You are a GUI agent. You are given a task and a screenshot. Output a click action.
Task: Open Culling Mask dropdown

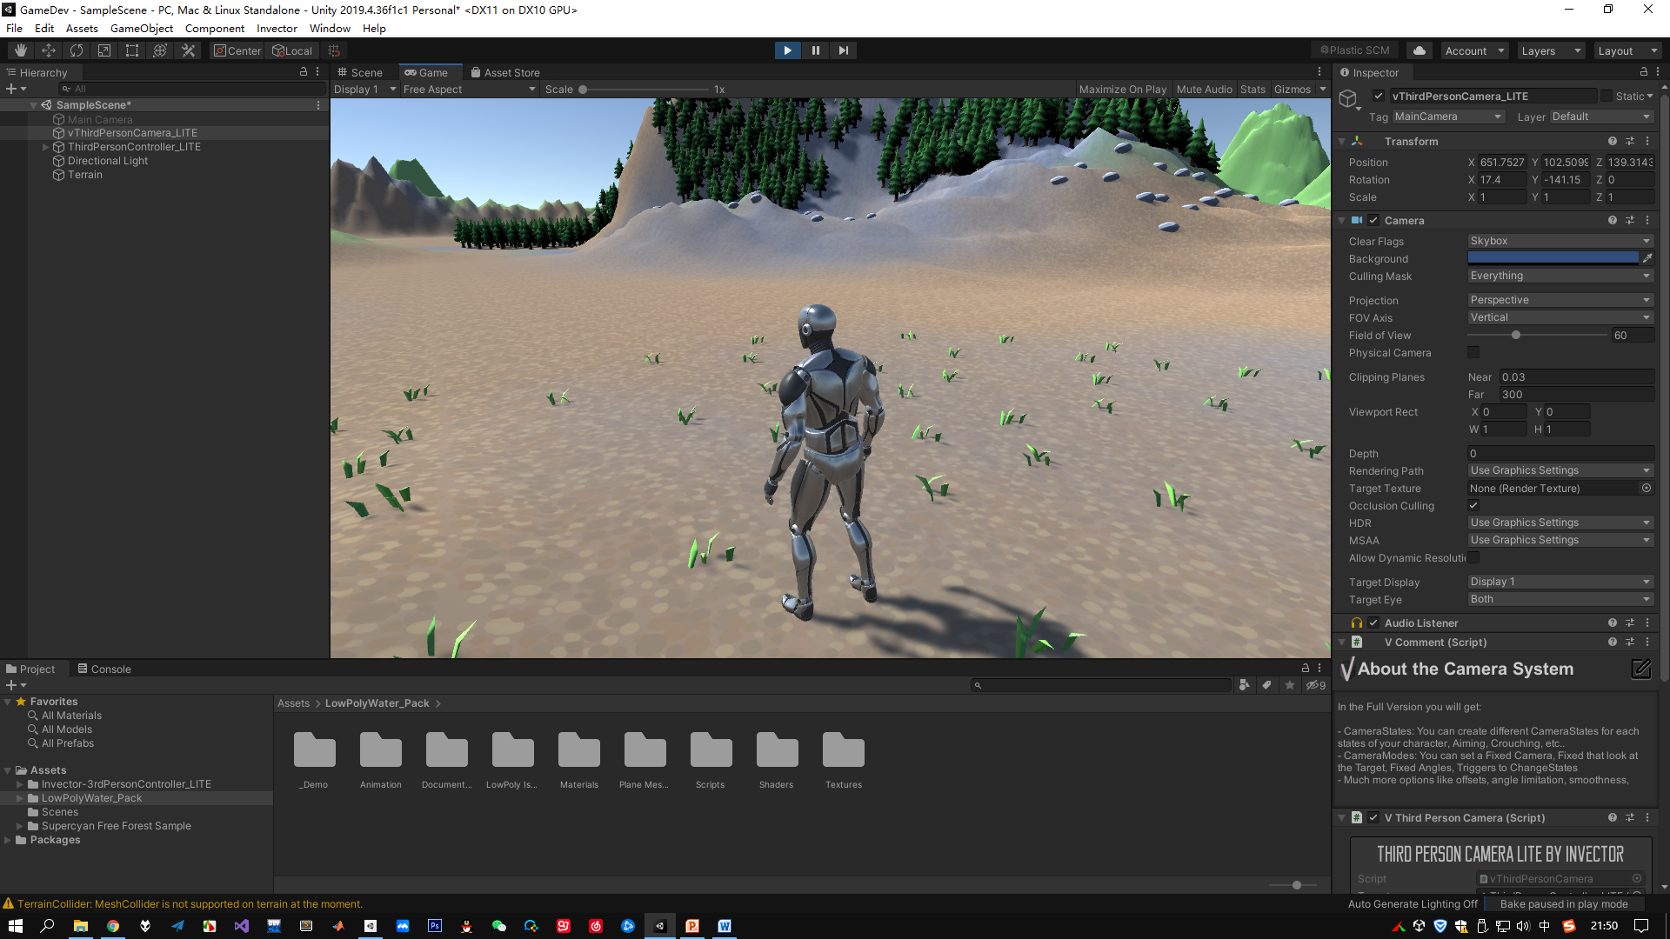1560,276
